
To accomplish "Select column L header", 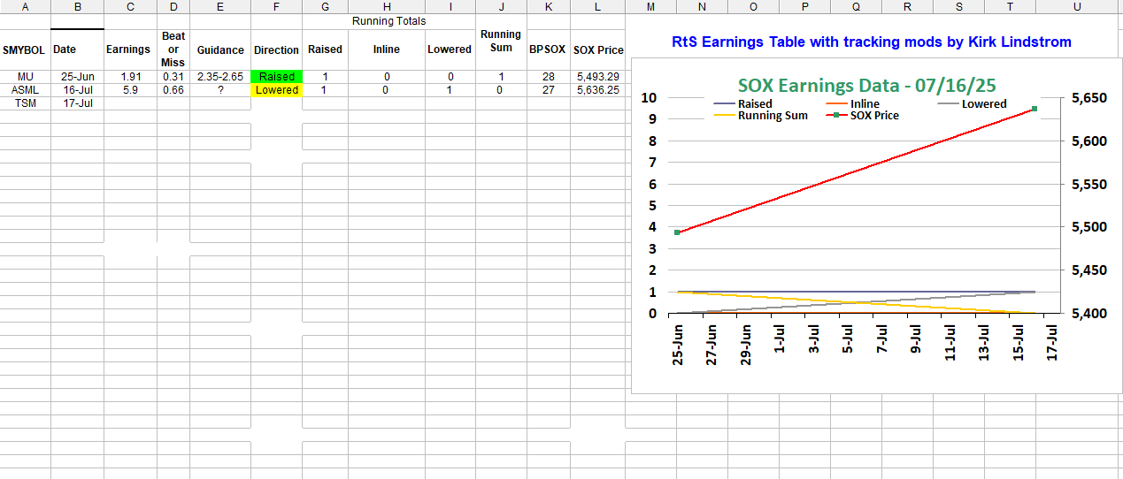I will coord(597,6).
